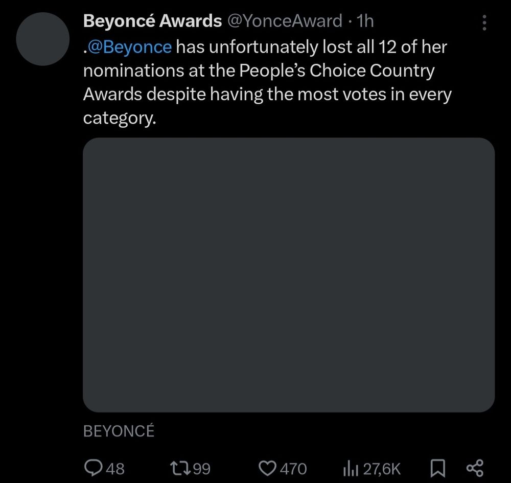The height and width of the screenshot is (483, 511).
Task: Click the 1h timestamp of the tweet
Action: 365,21
